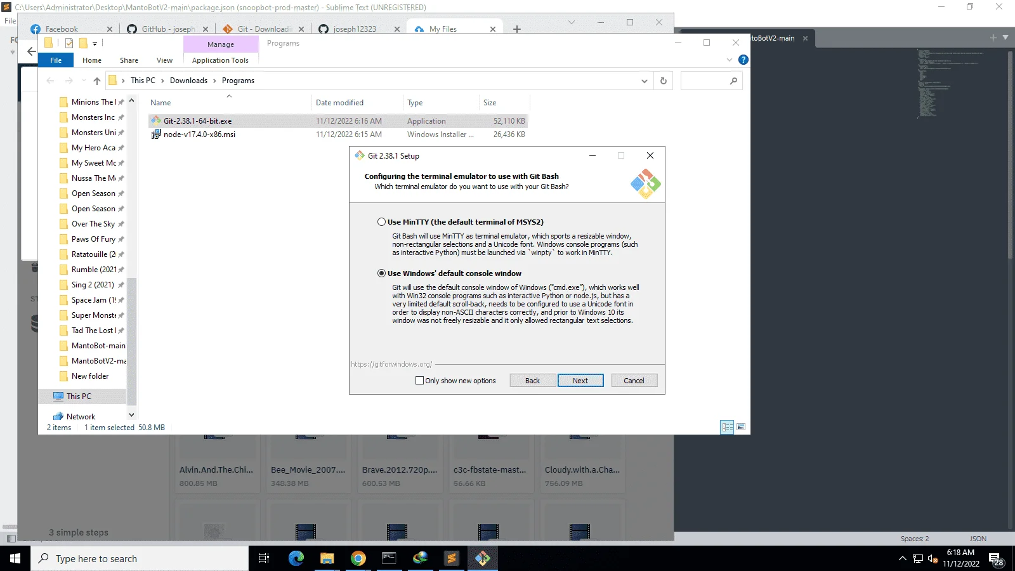The image size is (1015, 571).
Task: Switch to the Home ribbon tab
Action: (92, 60)
